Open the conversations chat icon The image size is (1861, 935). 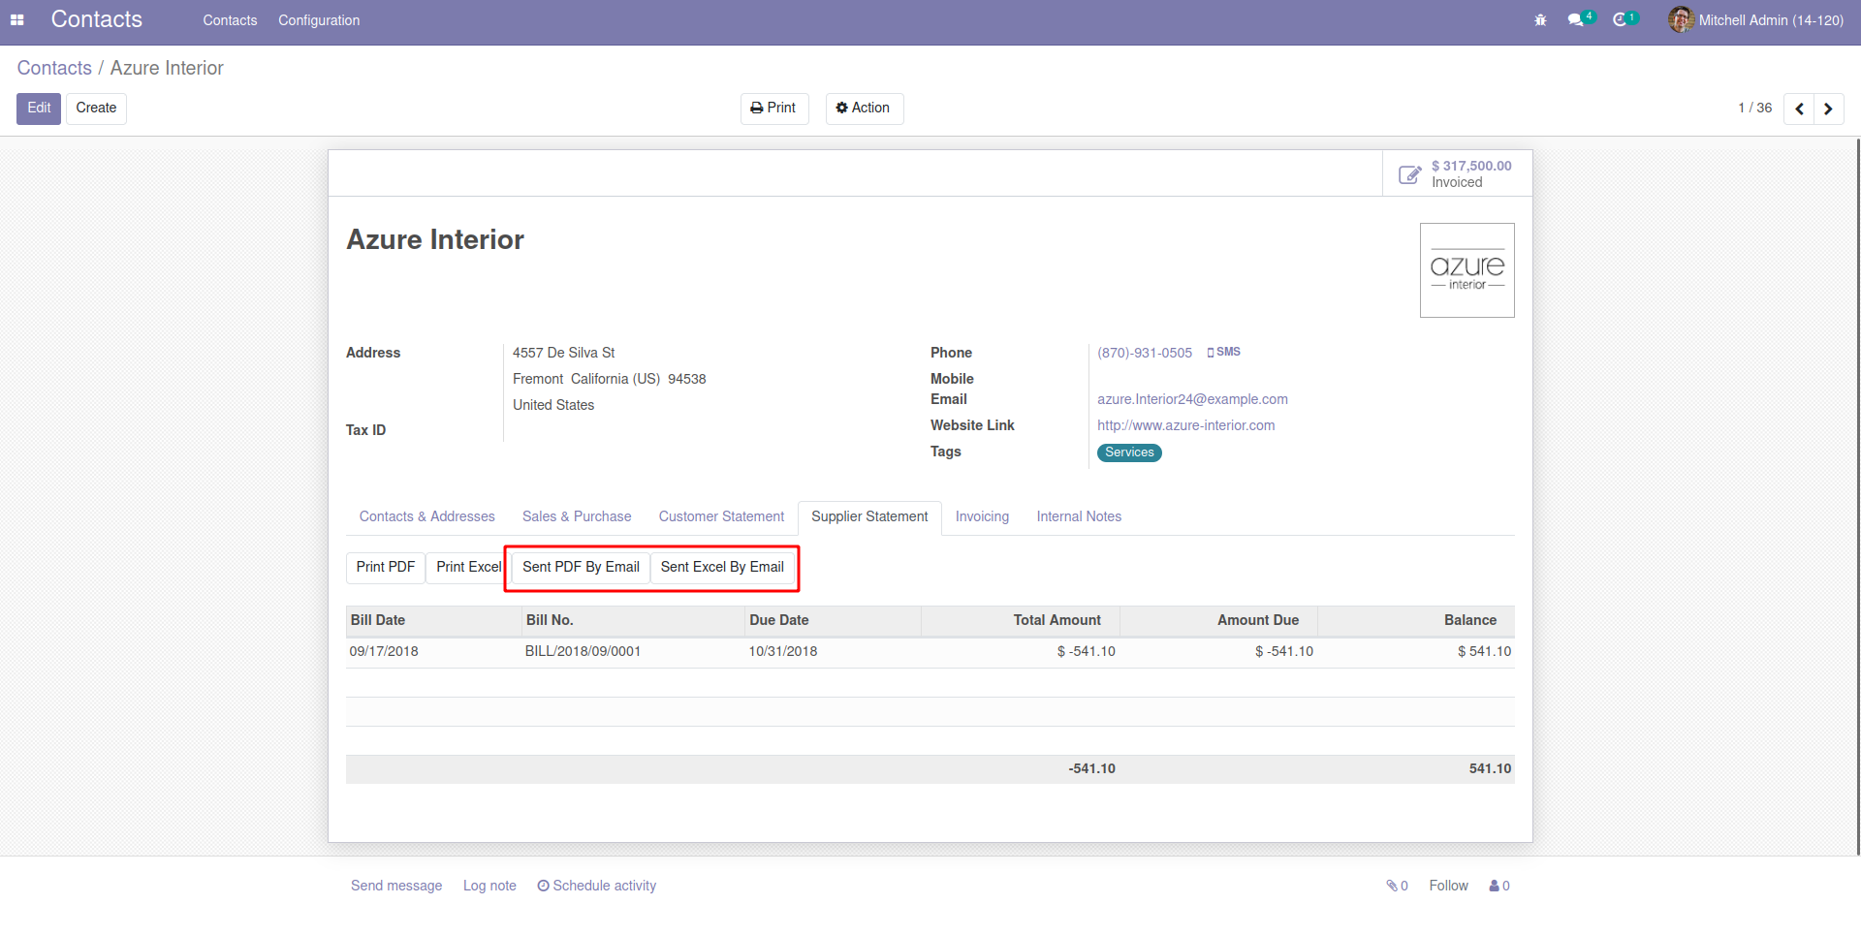point(1576,20)
